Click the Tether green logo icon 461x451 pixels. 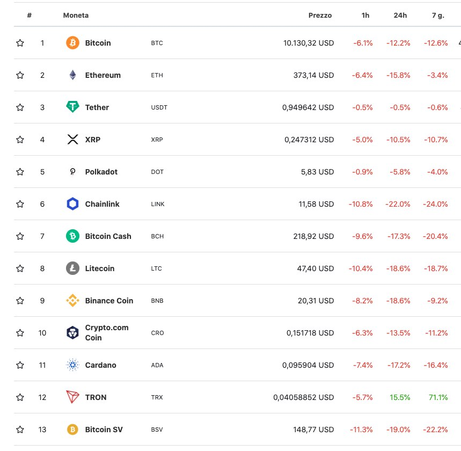pyautogui.click(x=72, y=107)
